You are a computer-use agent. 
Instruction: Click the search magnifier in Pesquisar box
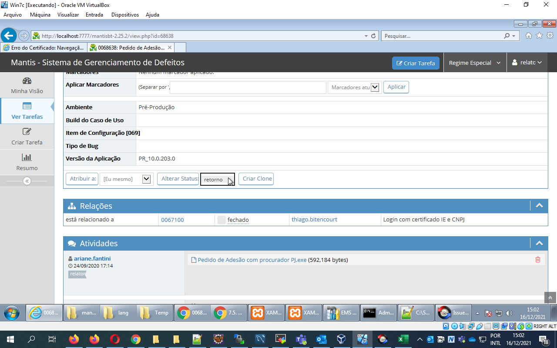coord(507,36)
